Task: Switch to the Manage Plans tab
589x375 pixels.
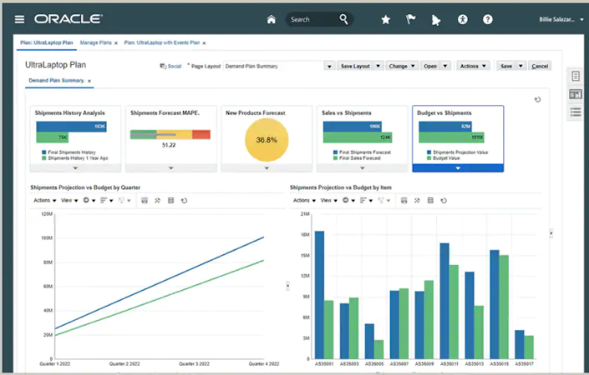Action: [x=96, y=42]
